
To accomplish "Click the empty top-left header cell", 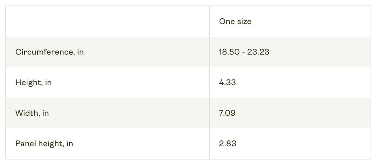I will [x=107, y=22].
